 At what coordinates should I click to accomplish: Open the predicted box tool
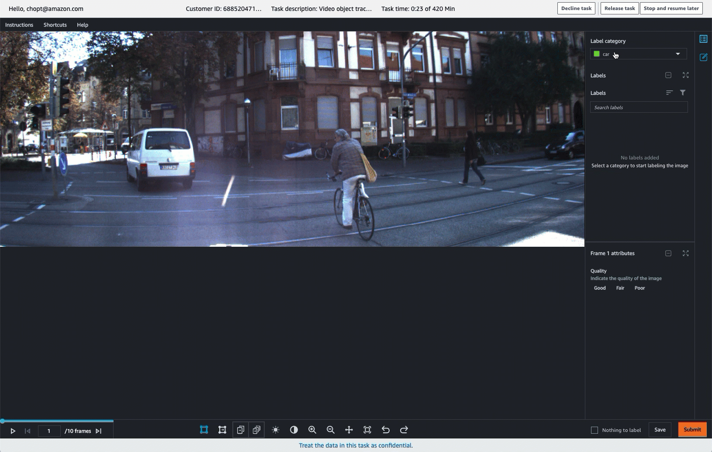tap(222, 430)
